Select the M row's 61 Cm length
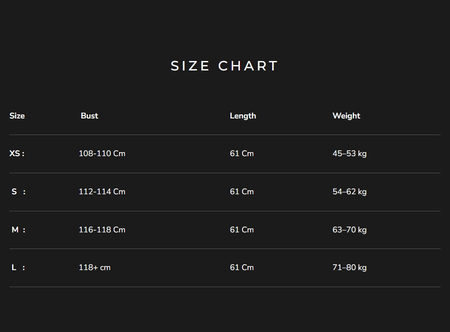This screenshot has width=450, height=332. (242, 230)
